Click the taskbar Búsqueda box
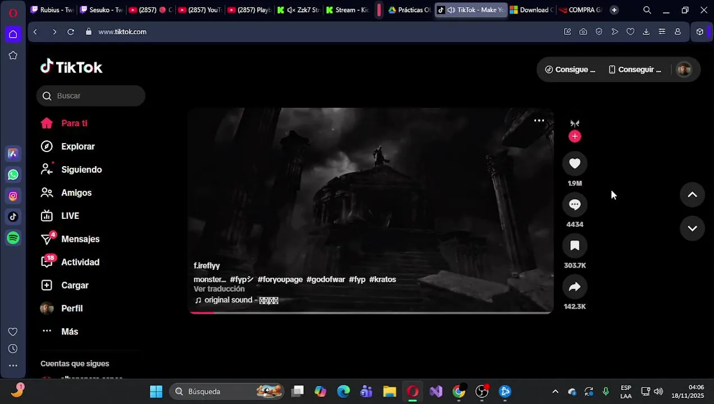 click(227, 392)
